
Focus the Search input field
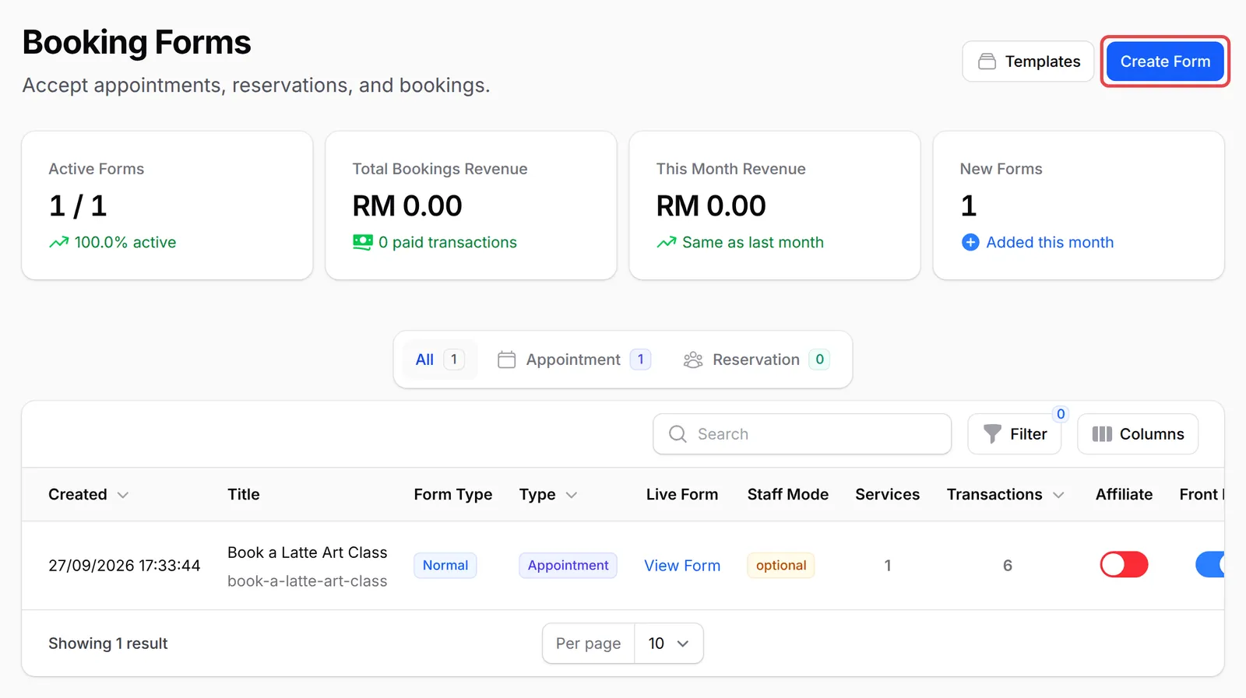point(802,434)
